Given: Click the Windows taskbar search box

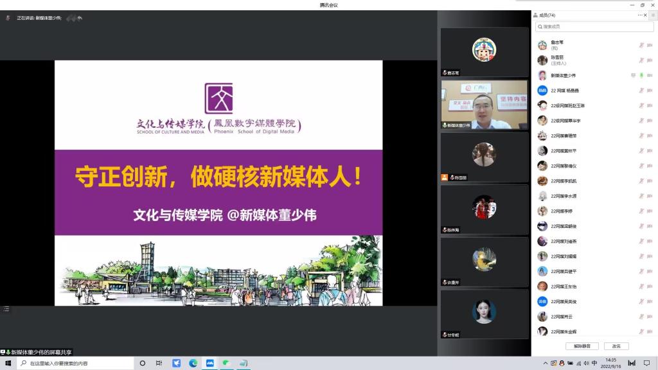Looking at the screenshot, I should pyautogui.click(x=75, y=364).
